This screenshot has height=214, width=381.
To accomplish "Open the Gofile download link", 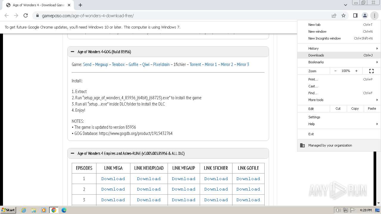I will [133, 64].
